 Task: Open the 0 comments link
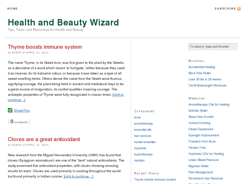19,122
